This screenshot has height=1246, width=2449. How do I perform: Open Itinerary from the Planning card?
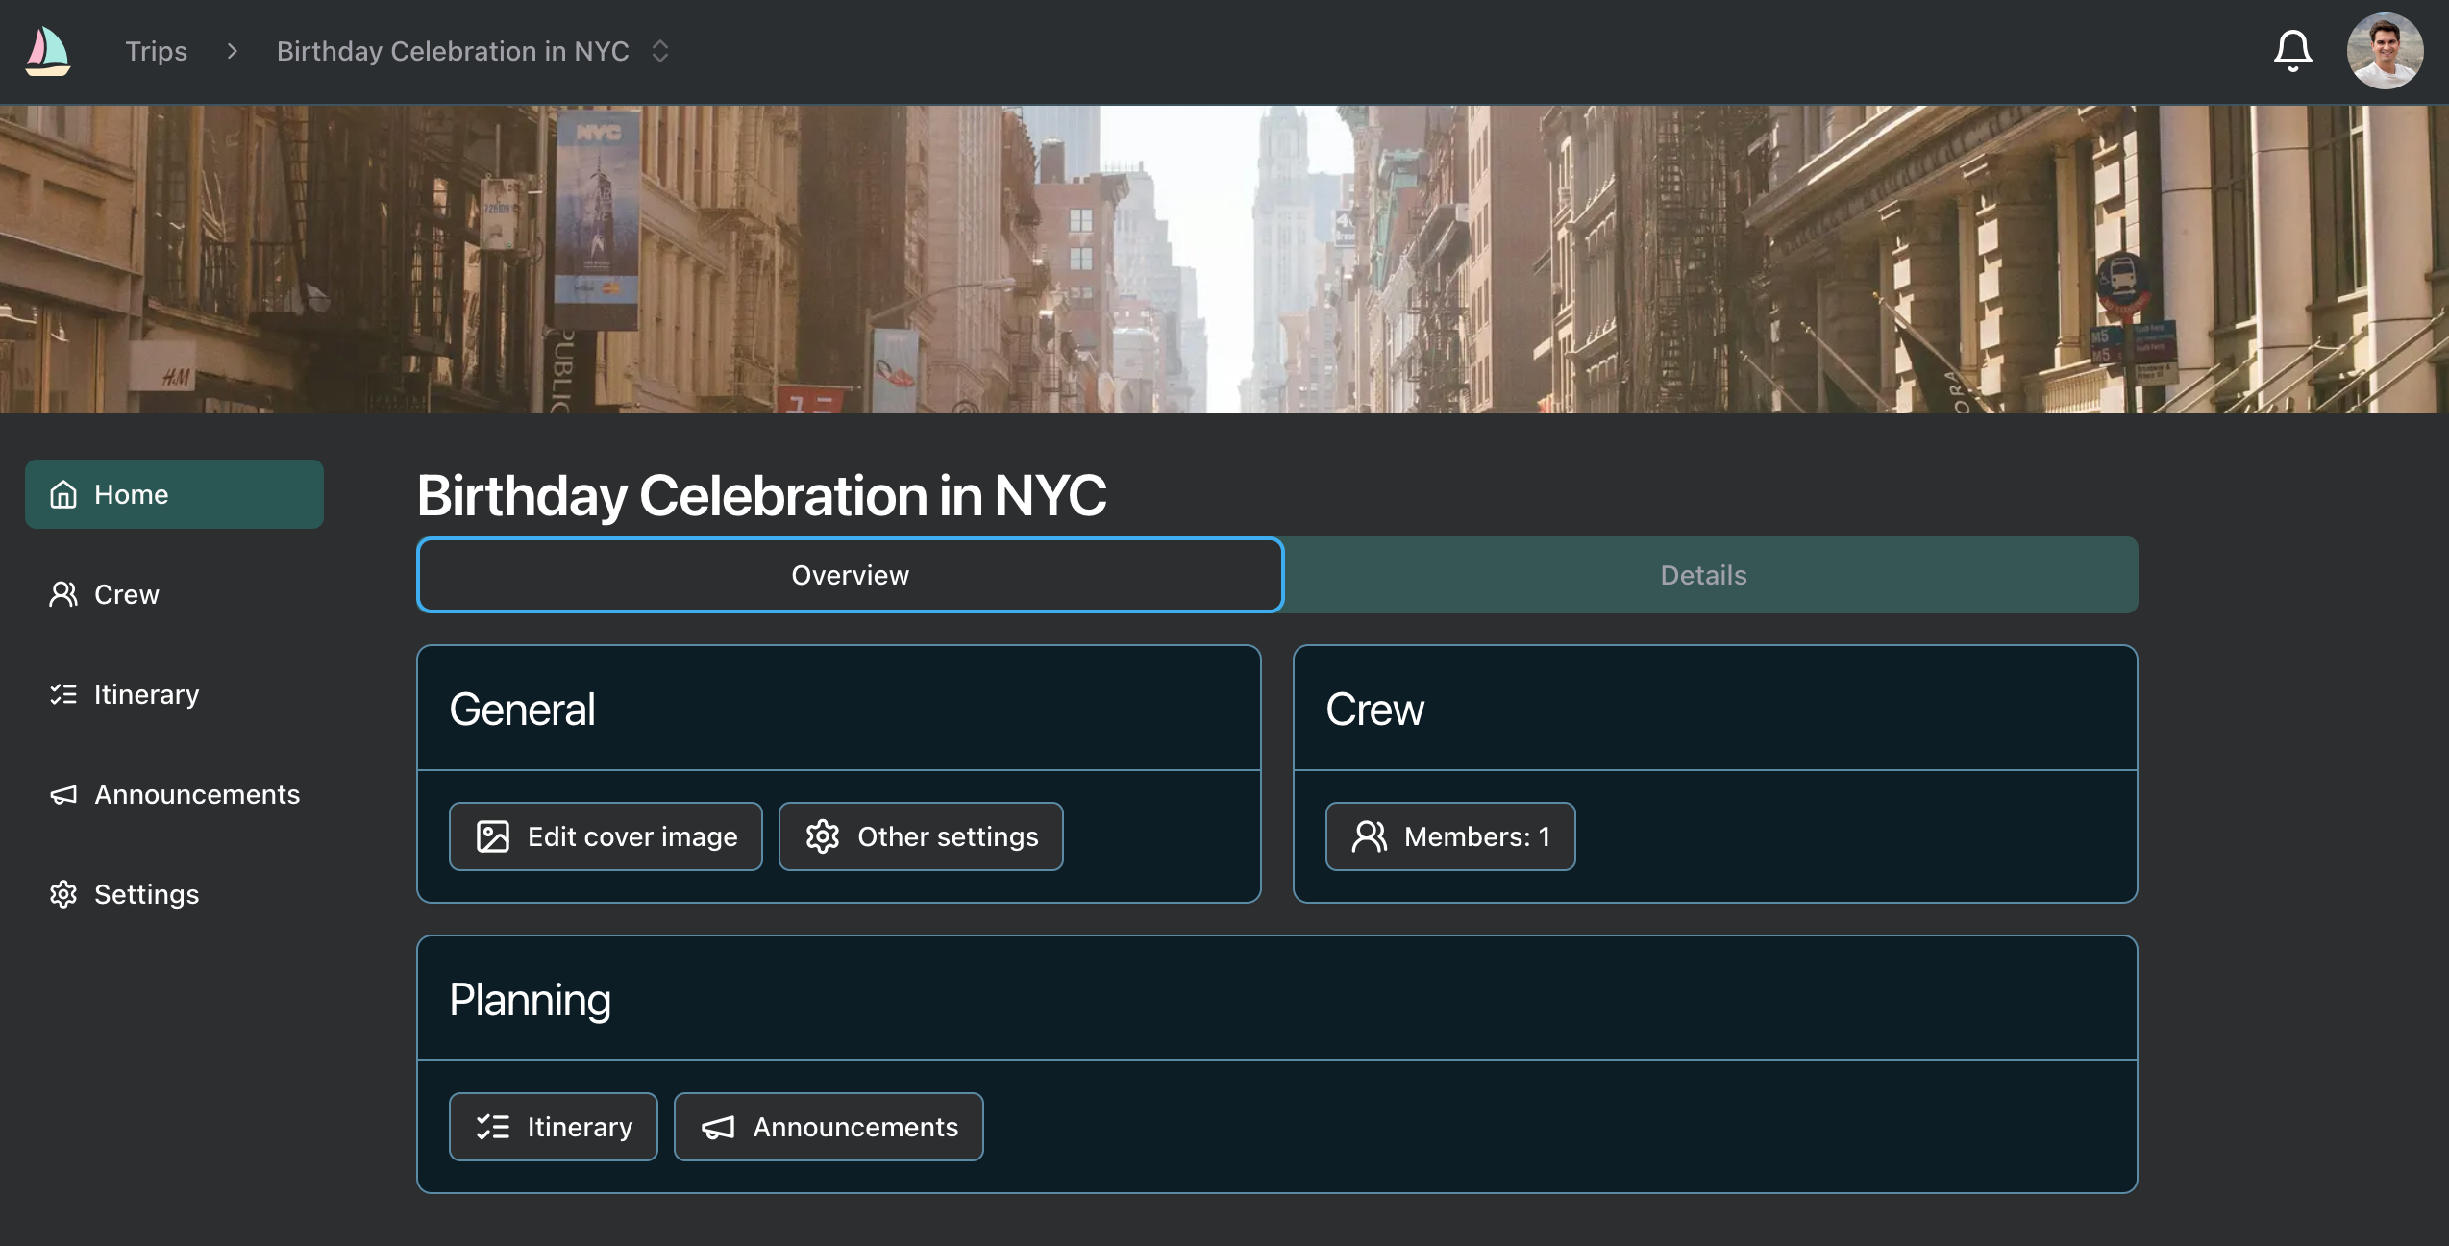pos(554,1127)
